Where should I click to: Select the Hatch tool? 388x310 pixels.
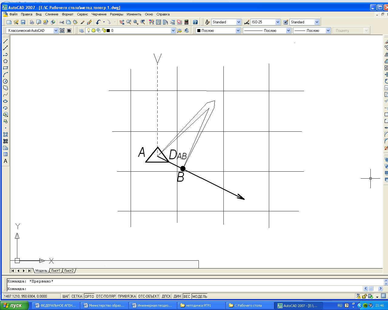tap(5, 134)
